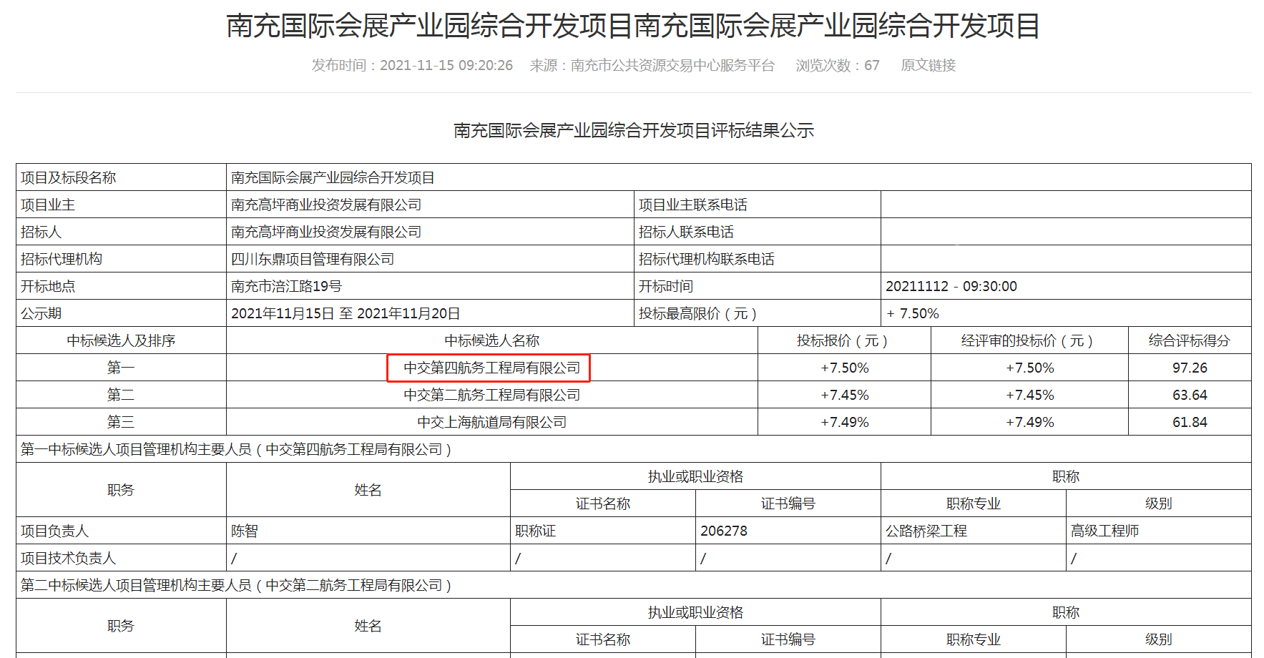Select 南充高坪商业投资发展有限公司 in the 招标人 row

point(326,232)
